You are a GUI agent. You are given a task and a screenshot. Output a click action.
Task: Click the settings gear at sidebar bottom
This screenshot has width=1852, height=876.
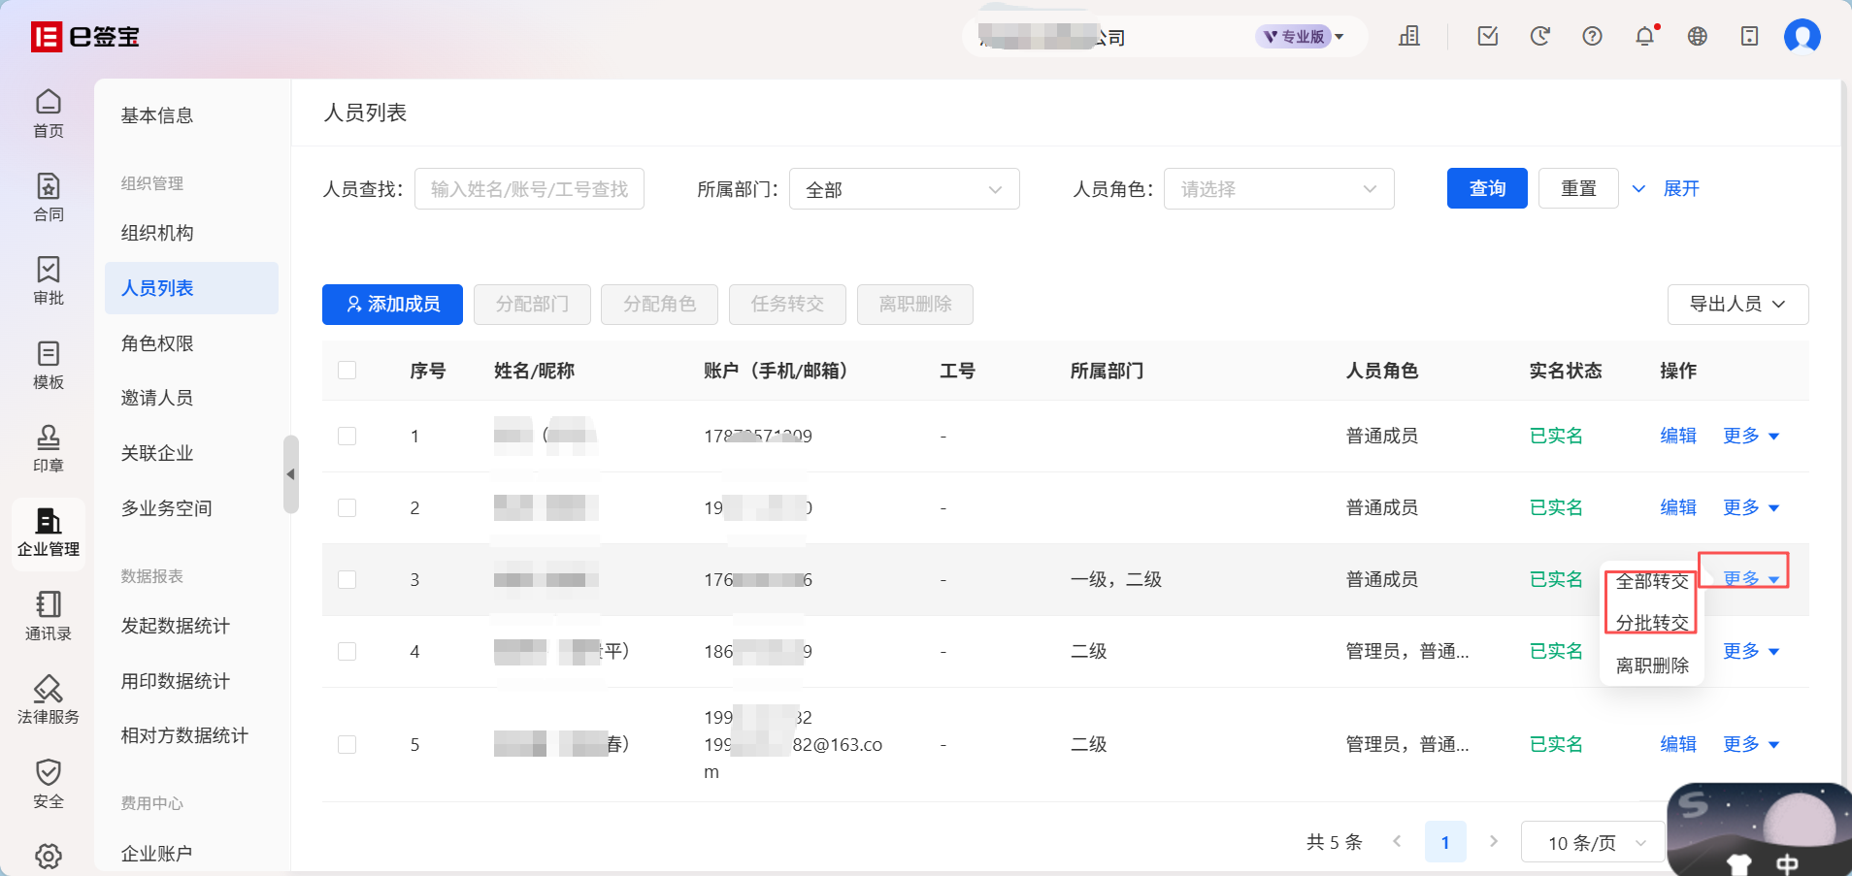pos(49,856)
